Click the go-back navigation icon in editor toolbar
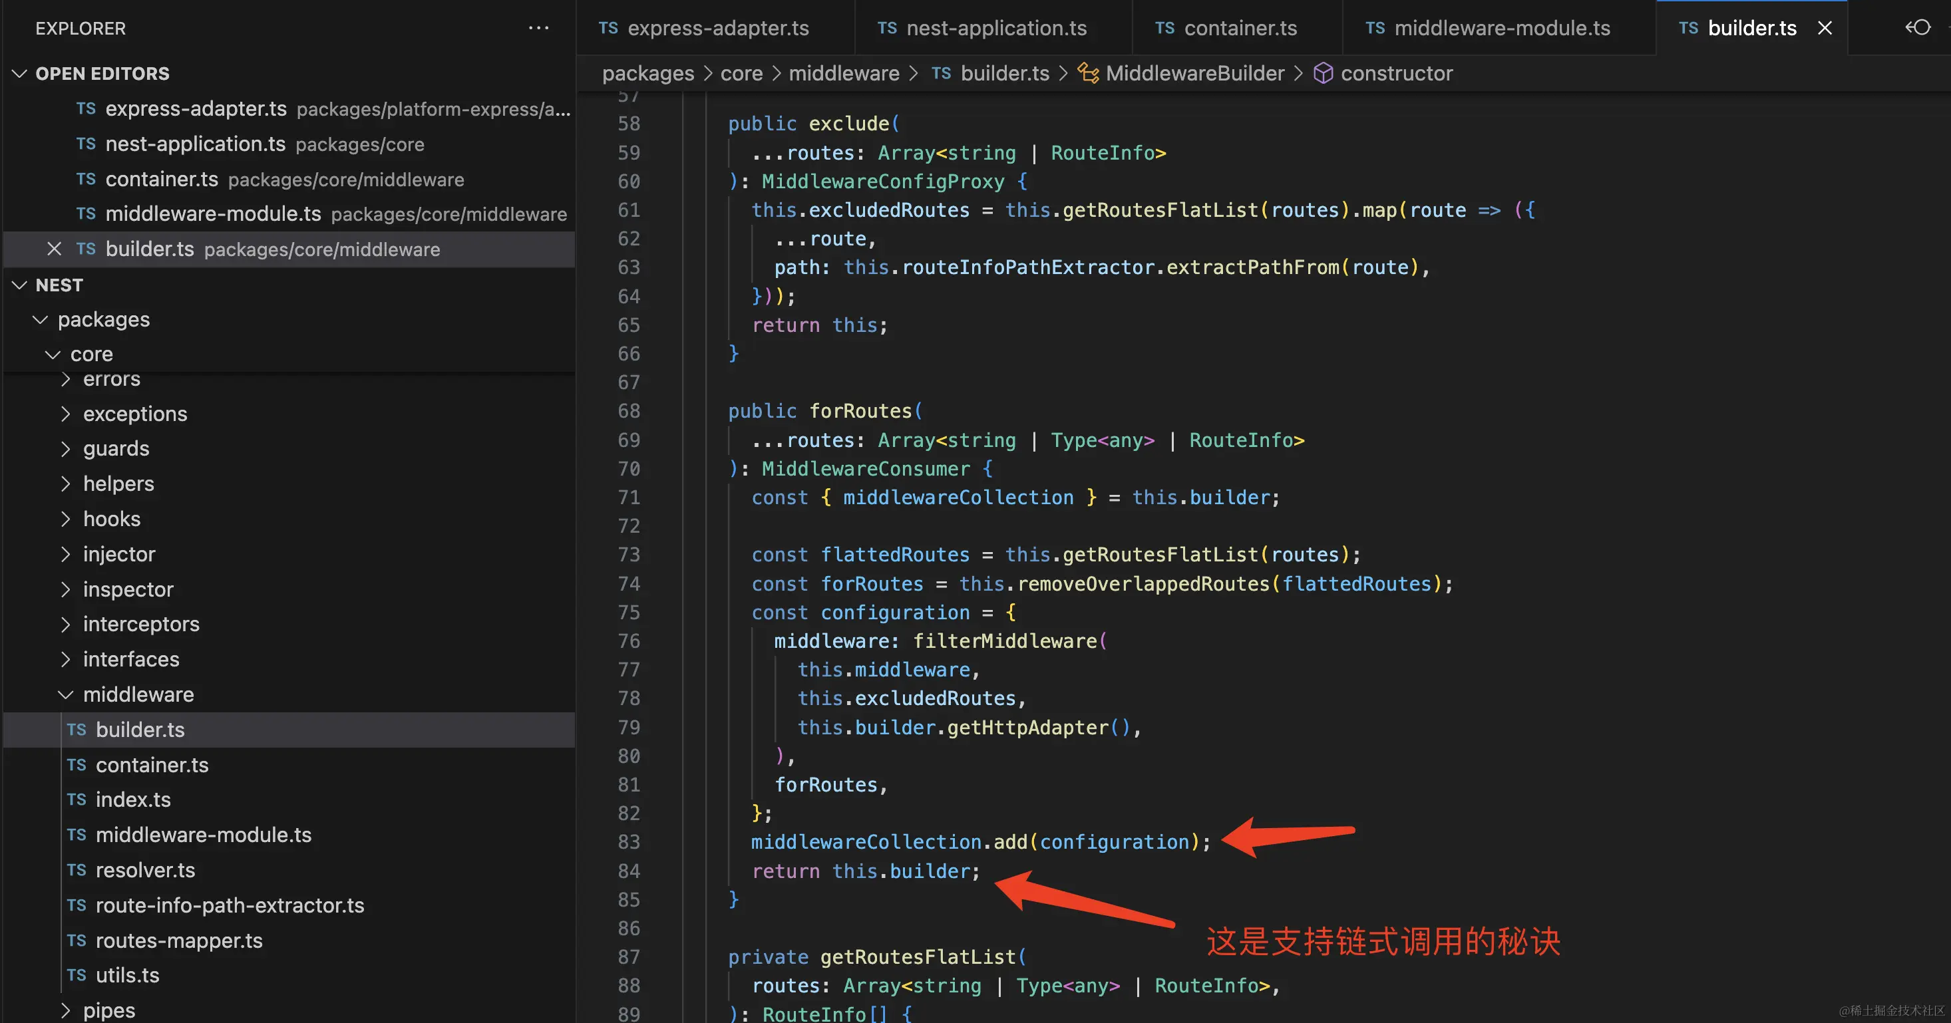 tap(1918, 28)
